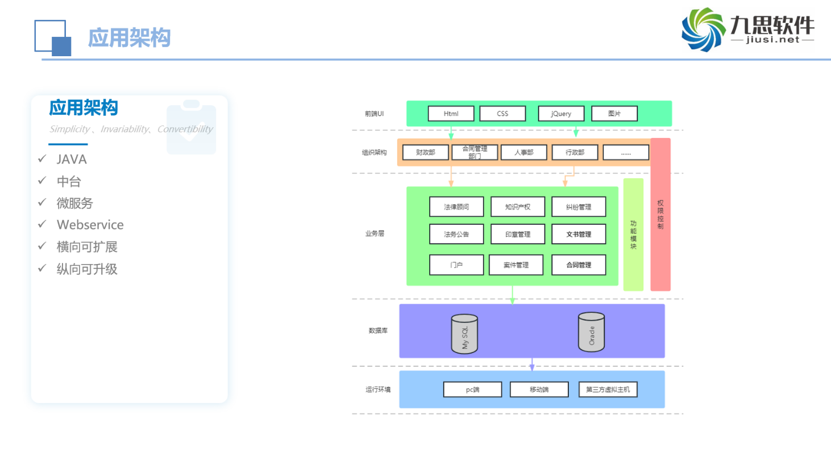Click the 法律顾问 module box
This screenshot has height=465, width=831.
(456, 207)
